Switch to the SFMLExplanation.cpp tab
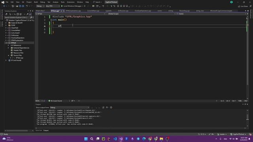The width and height of the screenshot is (253, 142). (73, 11)
